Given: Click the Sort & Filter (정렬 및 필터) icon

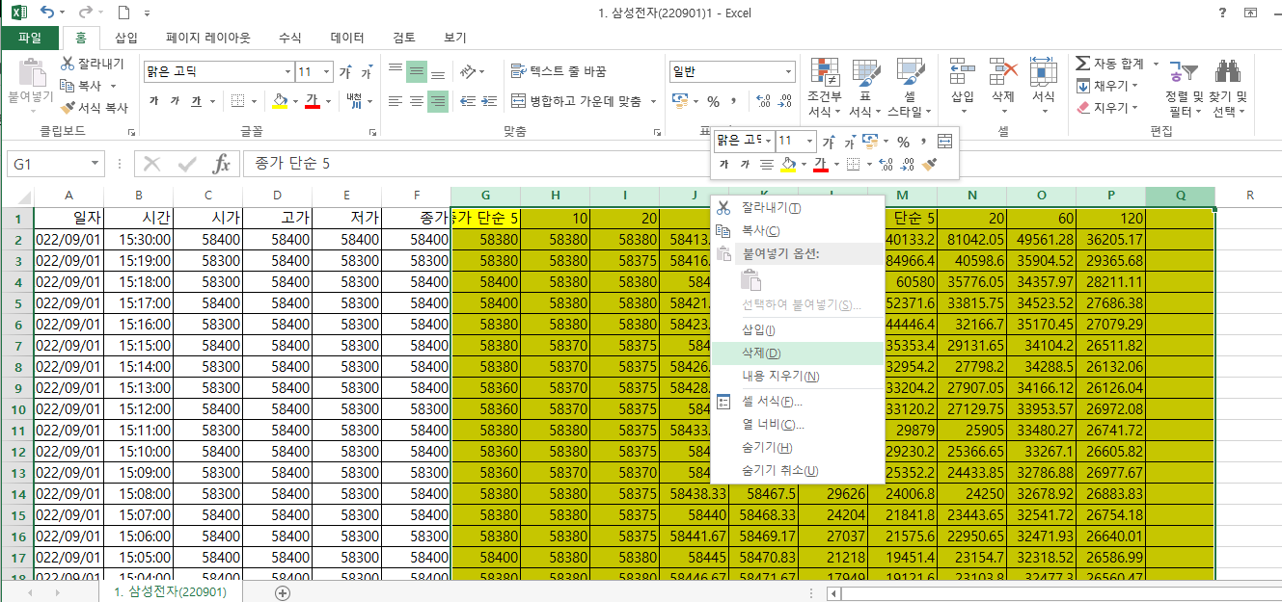Looking at the screenshot, I should (1183, 70).
